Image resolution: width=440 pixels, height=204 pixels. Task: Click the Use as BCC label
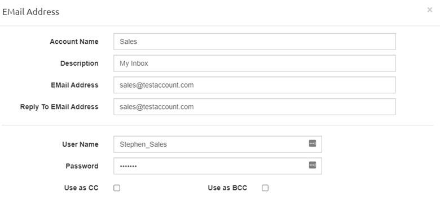tap(227, 188)
